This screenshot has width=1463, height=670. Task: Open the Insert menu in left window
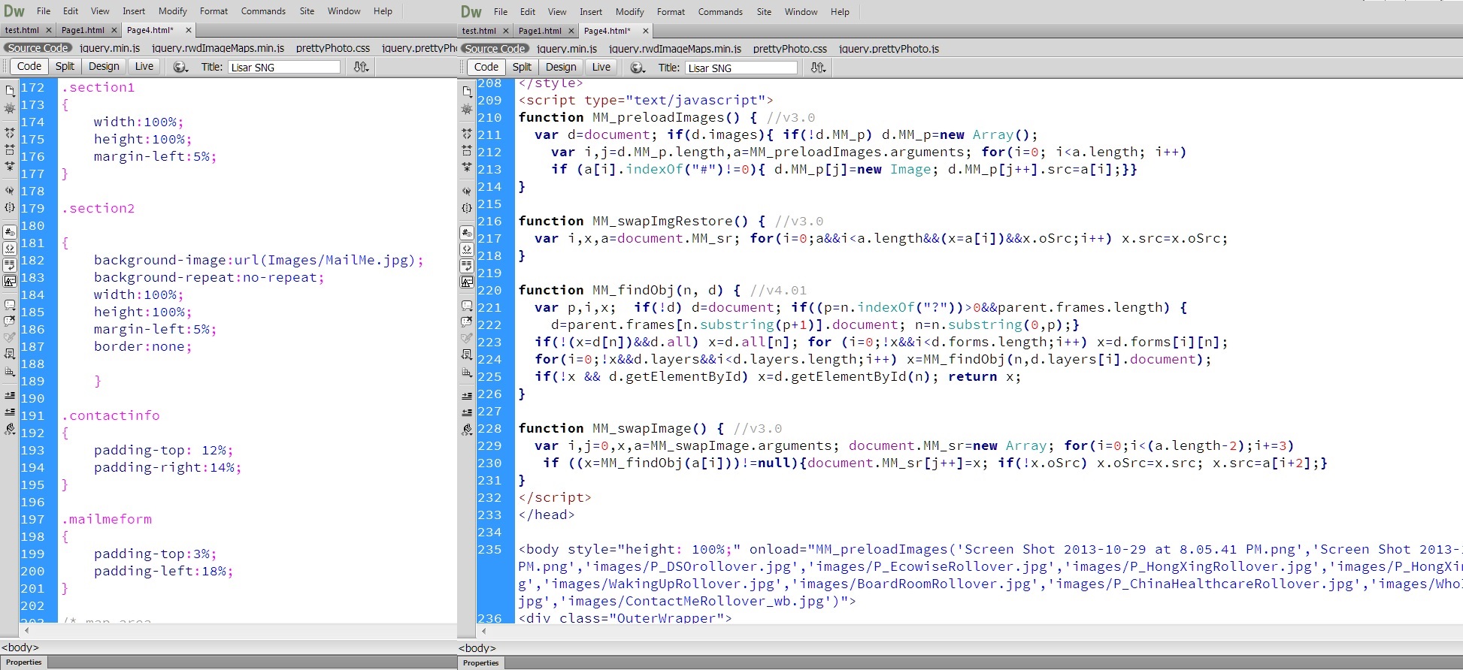tap(134, 11)
